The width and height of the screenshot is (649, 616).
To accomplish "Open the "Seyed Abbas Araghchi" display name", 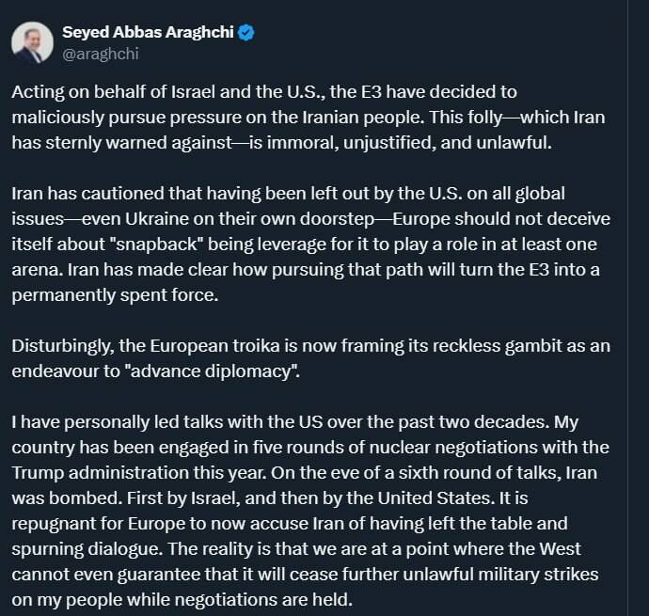I will (x=148, y=33).
